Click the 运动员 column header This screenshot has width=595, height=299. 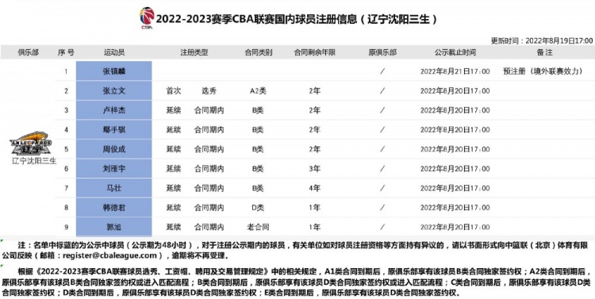pyautogui.click(x=114, y=52)
